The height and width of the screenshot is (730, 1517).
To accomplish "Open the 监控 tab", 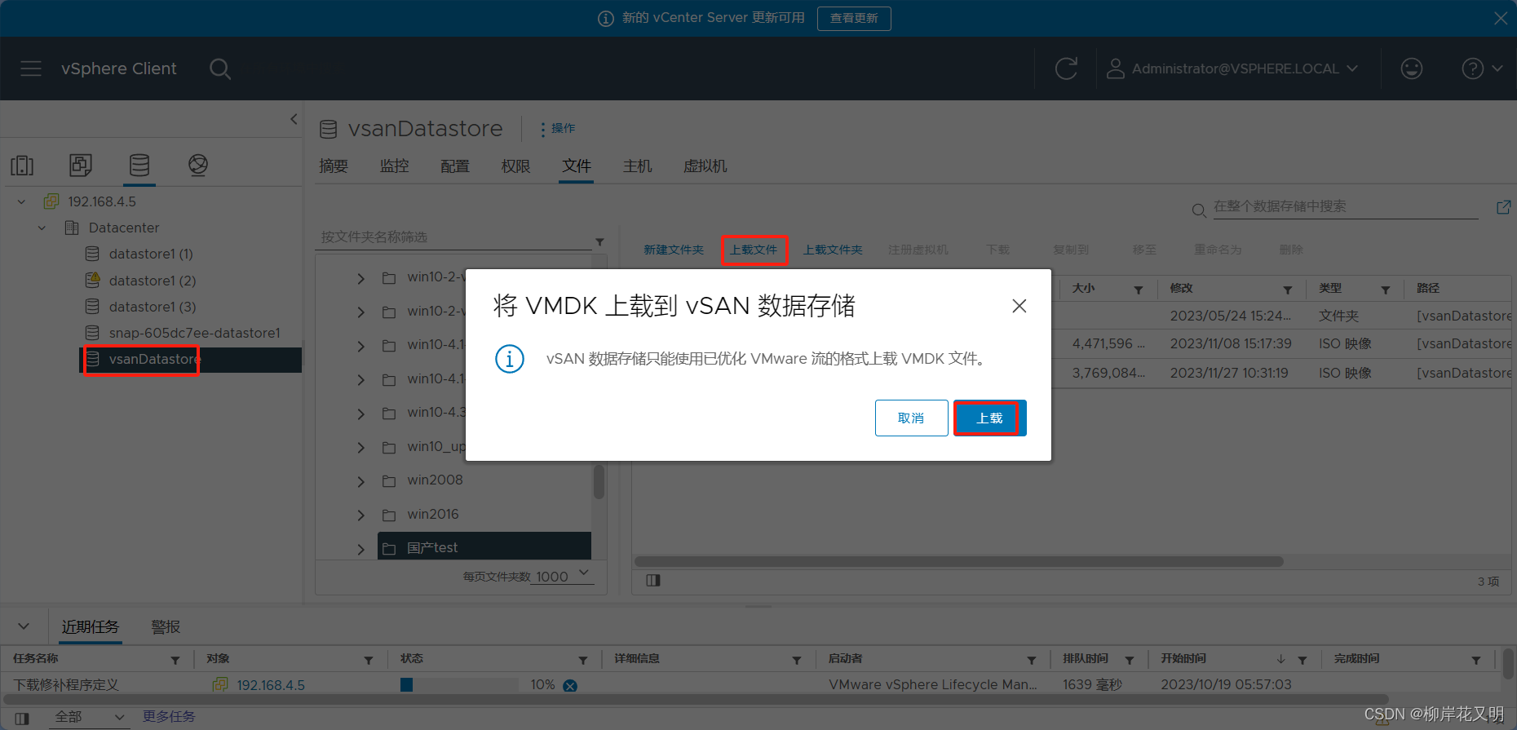I will tap(395, 166).
